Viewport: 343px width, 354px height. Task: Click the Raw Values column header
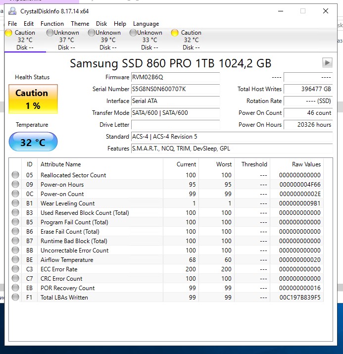[296, 164]
